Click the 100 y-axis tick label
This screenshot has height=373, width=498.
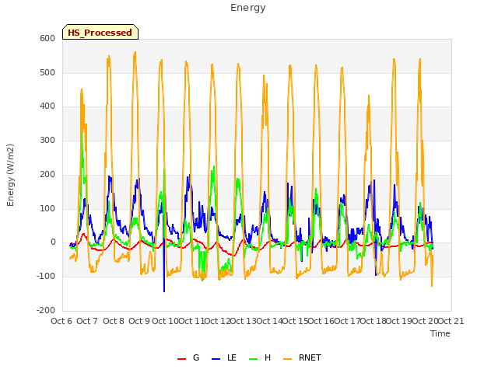click(x=47, y=209)
